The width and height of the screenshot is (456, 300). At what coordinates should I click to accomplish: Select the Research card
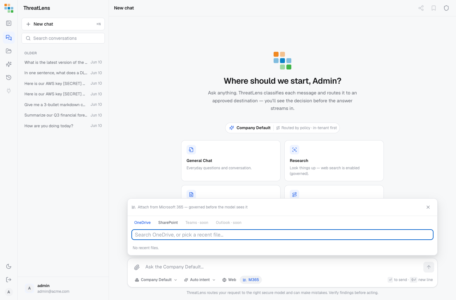334,161
